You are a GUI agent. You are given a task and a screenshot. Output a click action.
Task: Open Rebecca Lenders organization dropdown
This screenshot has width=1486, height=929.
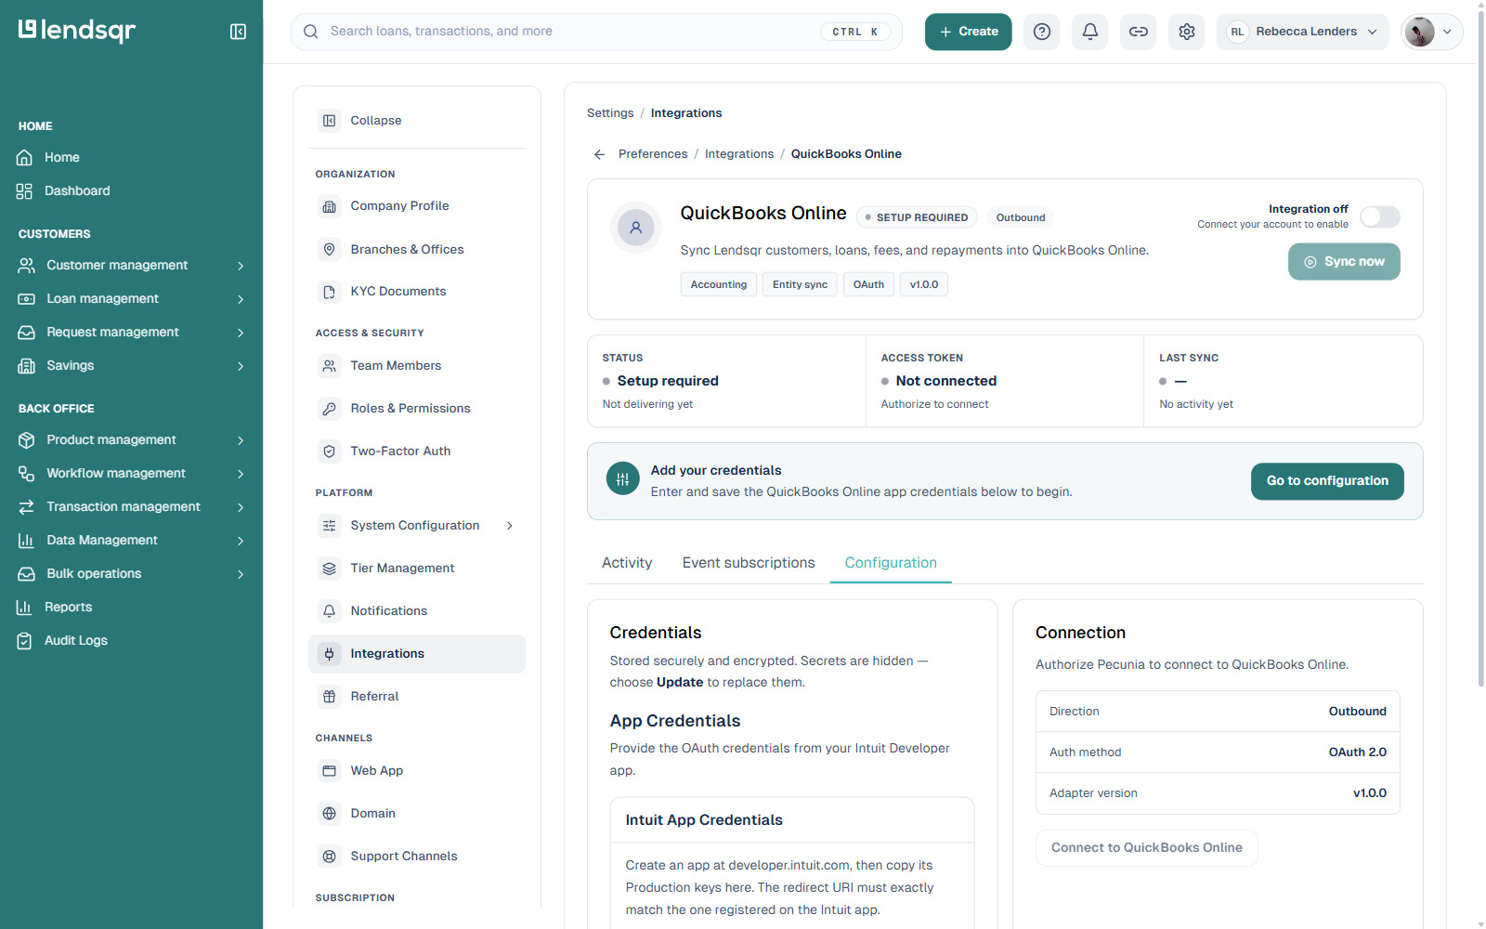(1303, 32)
